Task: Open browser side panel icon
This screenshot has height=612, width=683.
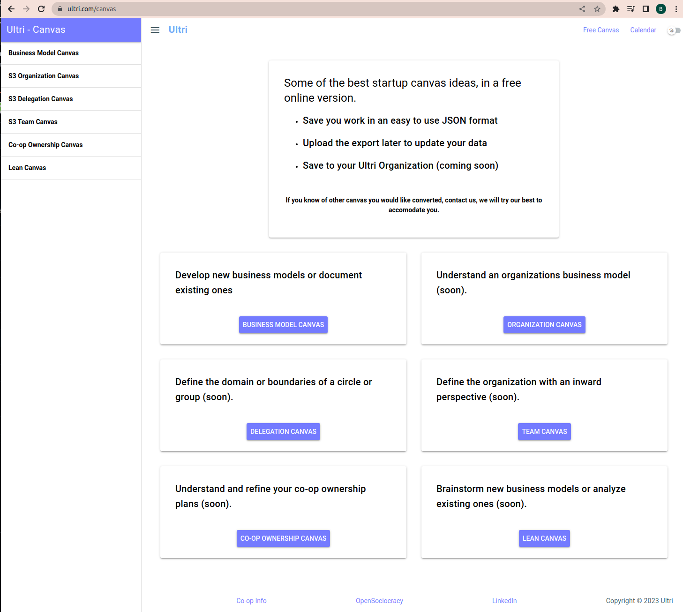Action: 646,9
